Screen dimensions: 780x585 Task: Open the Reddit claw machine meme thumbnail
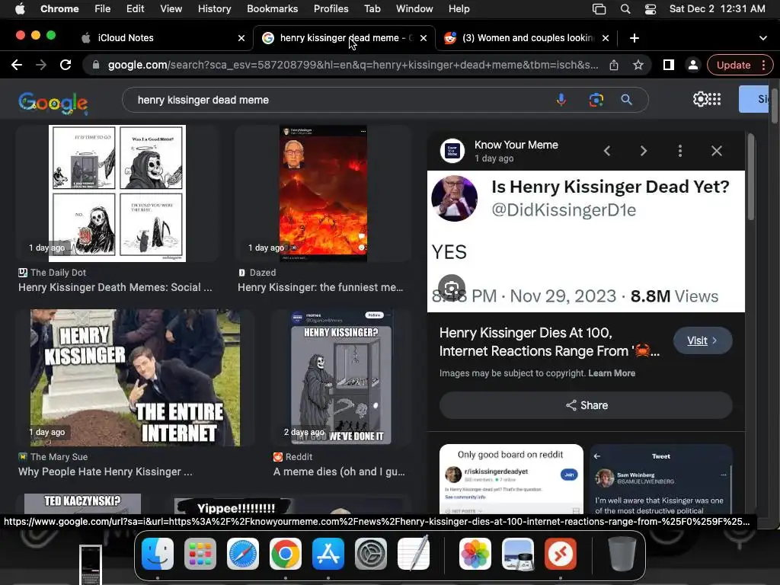coord(341,378)
